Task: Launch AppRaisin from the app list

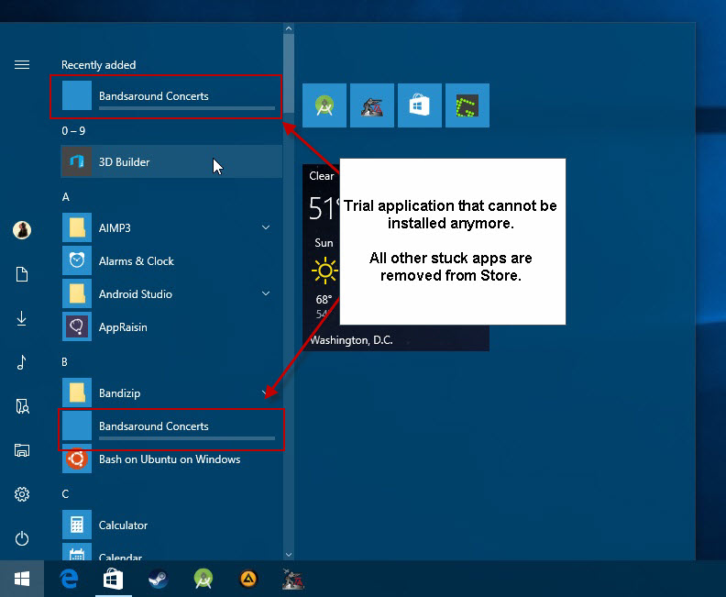Action: point(171,326)
